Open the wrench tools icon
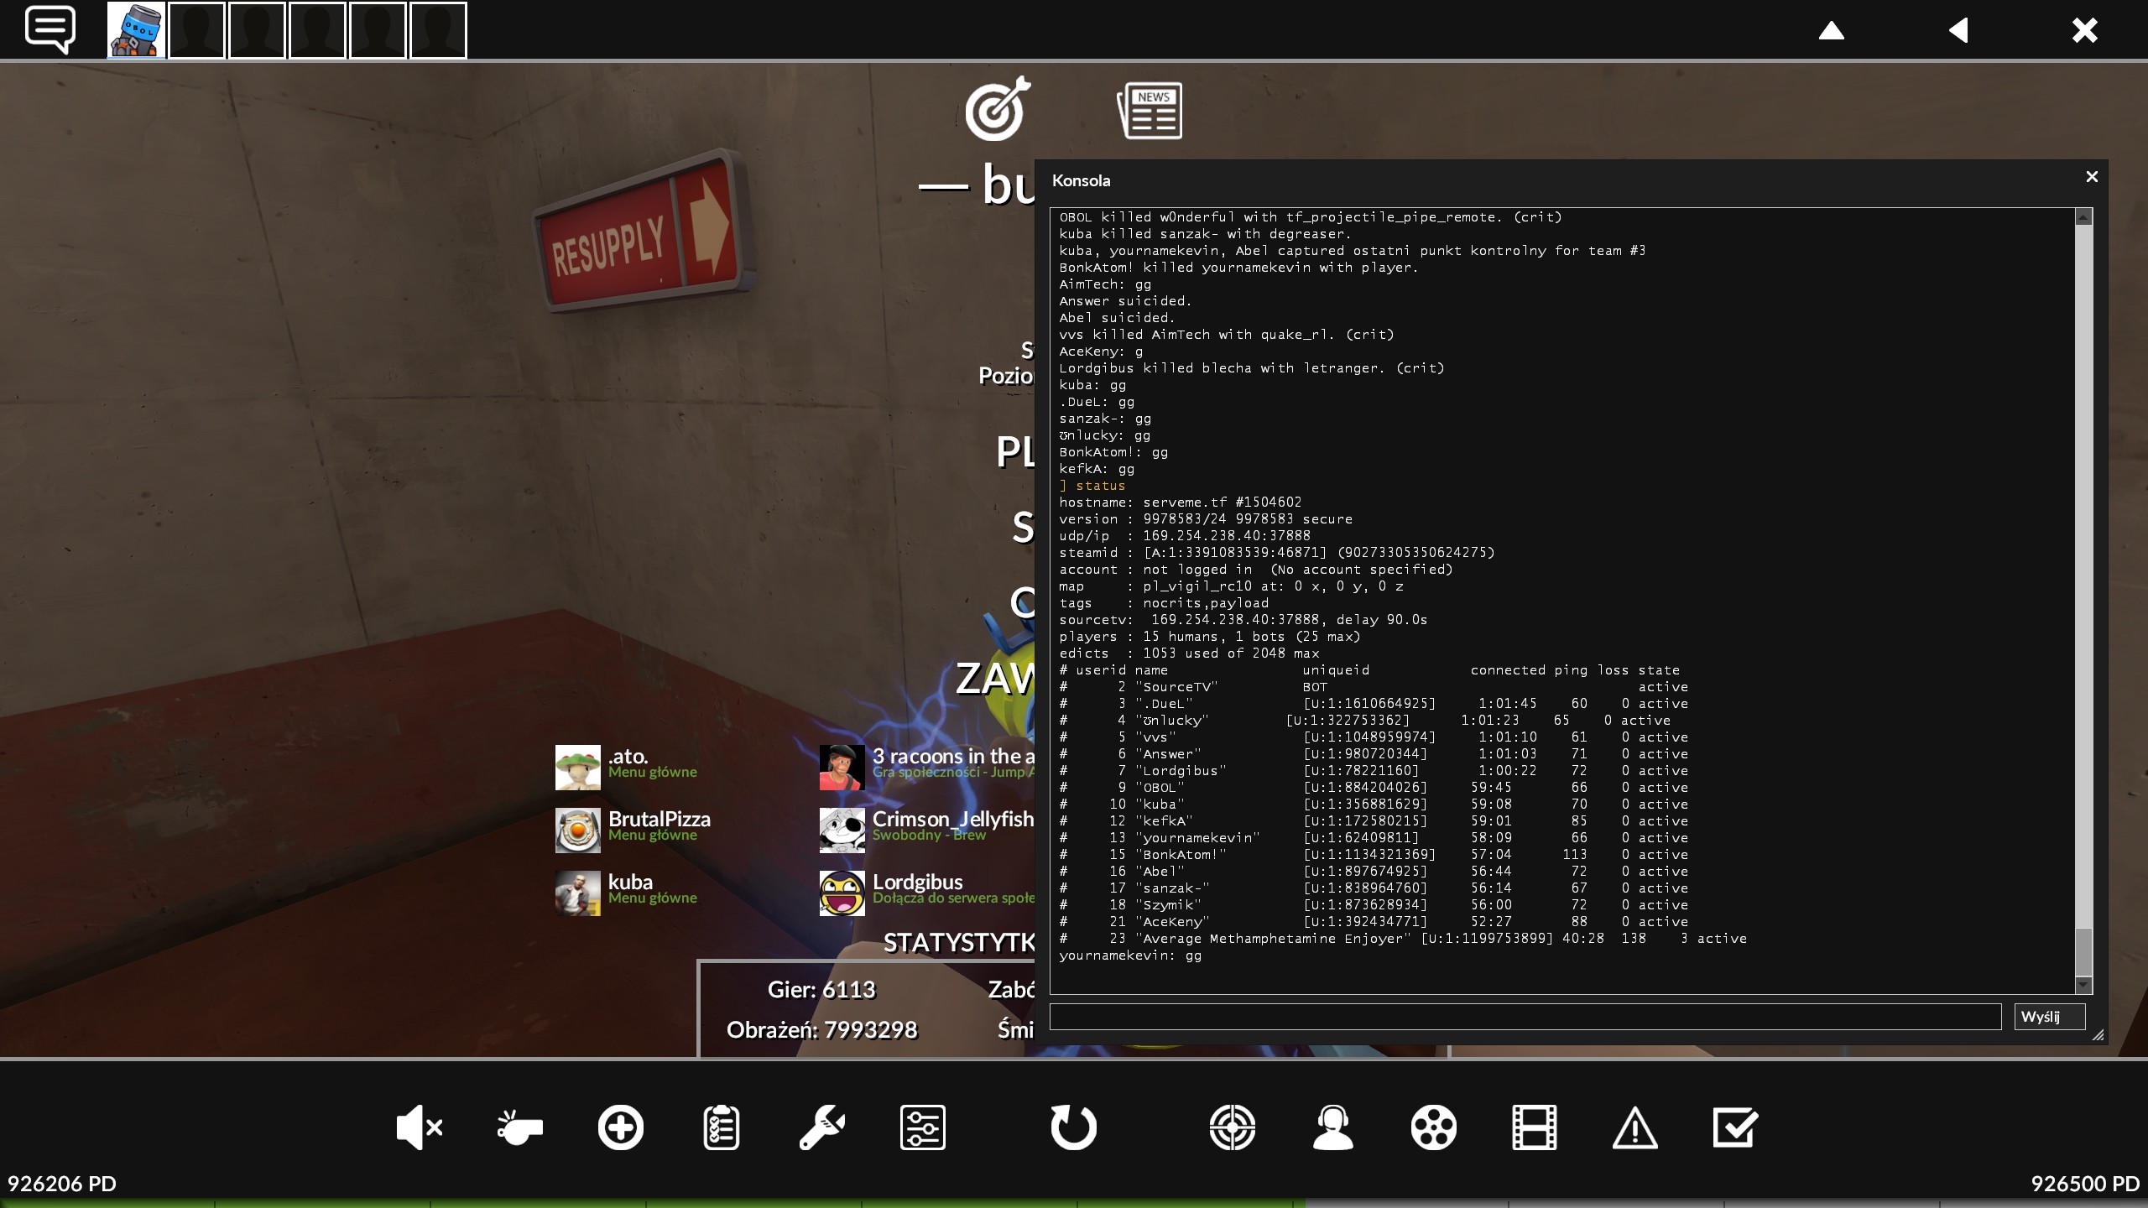The width and height of the screenshot is (2148, 1208). pyautogui.click(x=821, y=1127)
